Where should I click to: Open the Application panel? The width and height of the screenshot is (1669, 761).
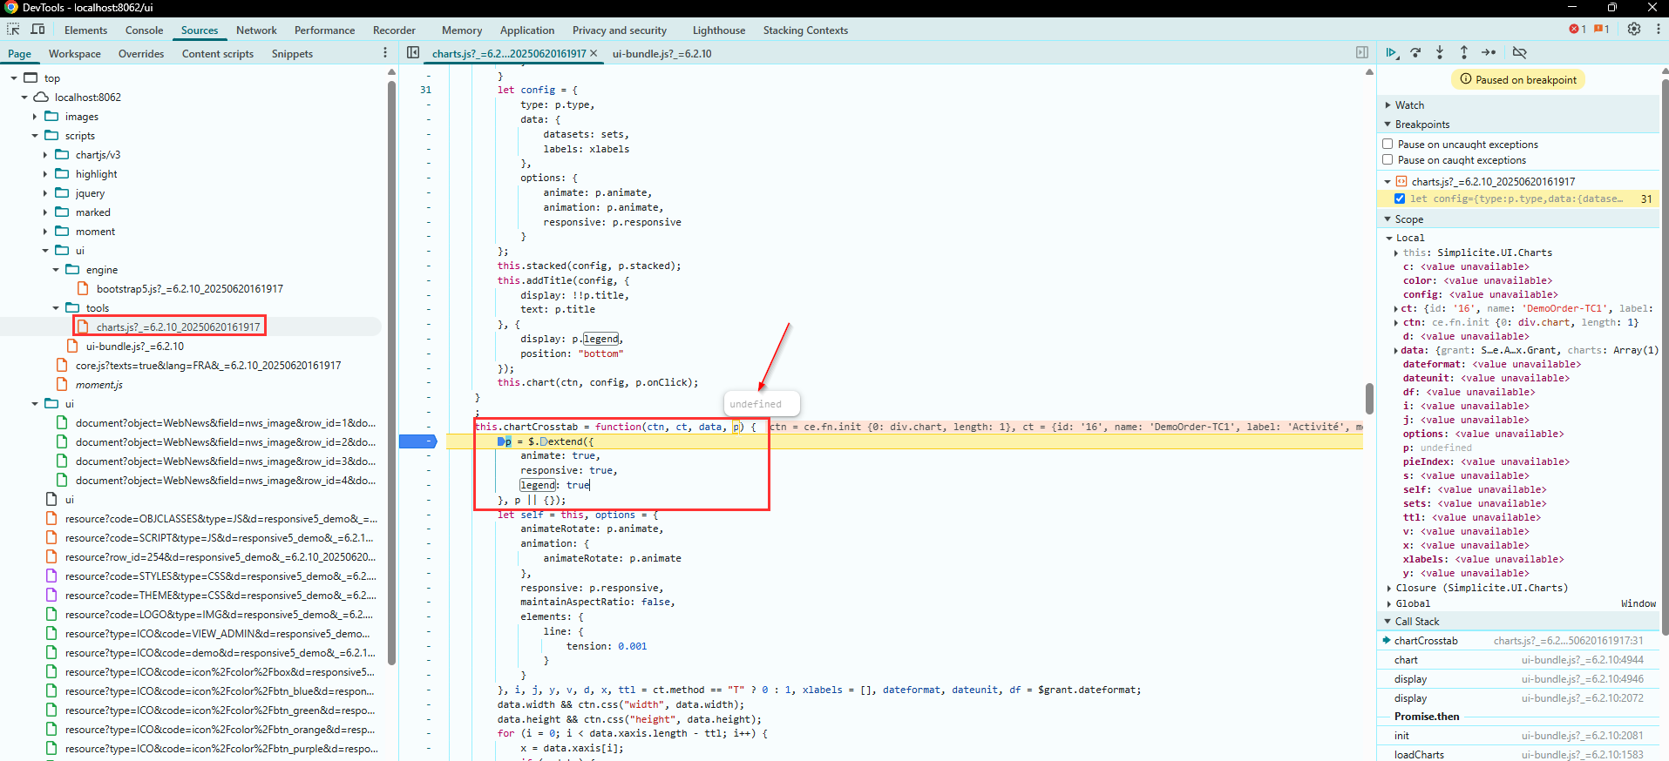pos(526,30)
